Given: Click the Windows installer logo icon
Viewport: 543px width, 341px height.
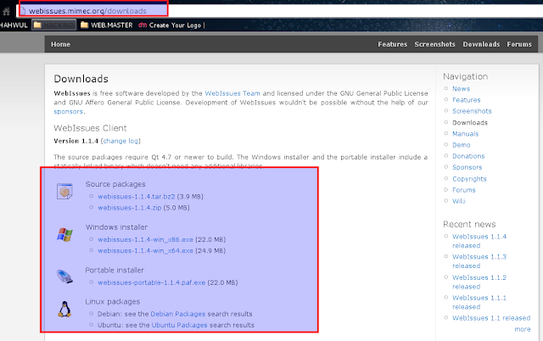Looking at the screenshot, I should click(64, 235).
